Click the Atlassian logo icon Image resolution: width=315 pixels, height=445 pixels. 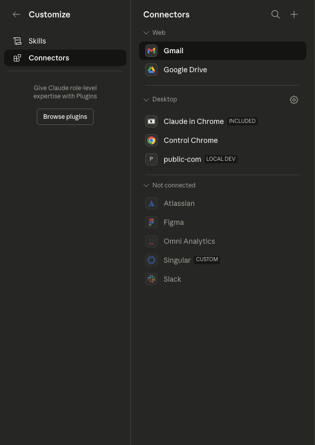click(151, 203)
